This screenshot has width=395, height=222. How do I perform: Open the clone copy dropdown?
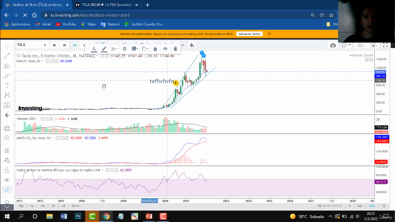click(145, 49)
